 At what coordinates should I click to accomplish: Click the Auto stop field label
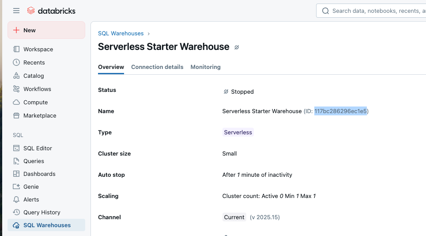[x=111, y=175]
